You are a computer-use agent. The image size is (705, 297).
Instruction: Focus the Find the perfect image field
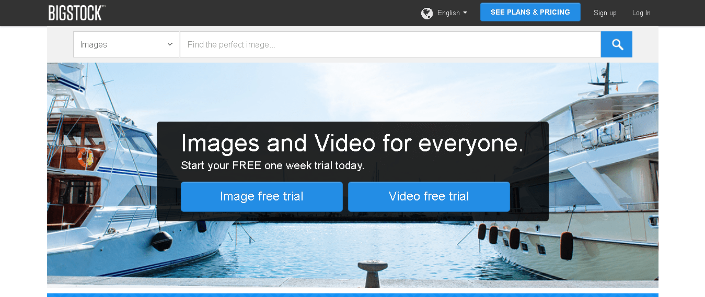click(390, 44)
